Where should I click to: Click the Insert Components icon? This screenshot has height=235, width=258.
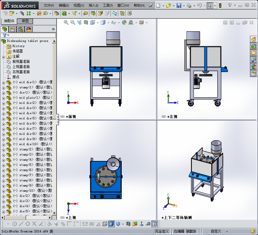[11, 13]
